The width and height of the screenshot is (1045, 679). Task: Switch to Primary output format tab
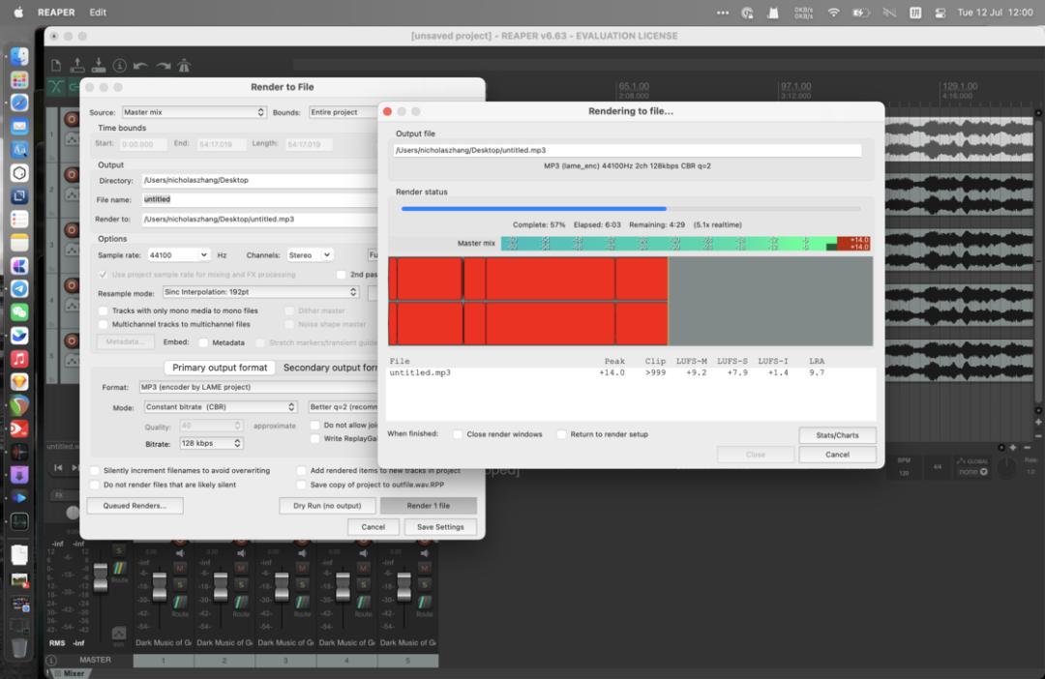pyautogui.click(x=220, y=368)
